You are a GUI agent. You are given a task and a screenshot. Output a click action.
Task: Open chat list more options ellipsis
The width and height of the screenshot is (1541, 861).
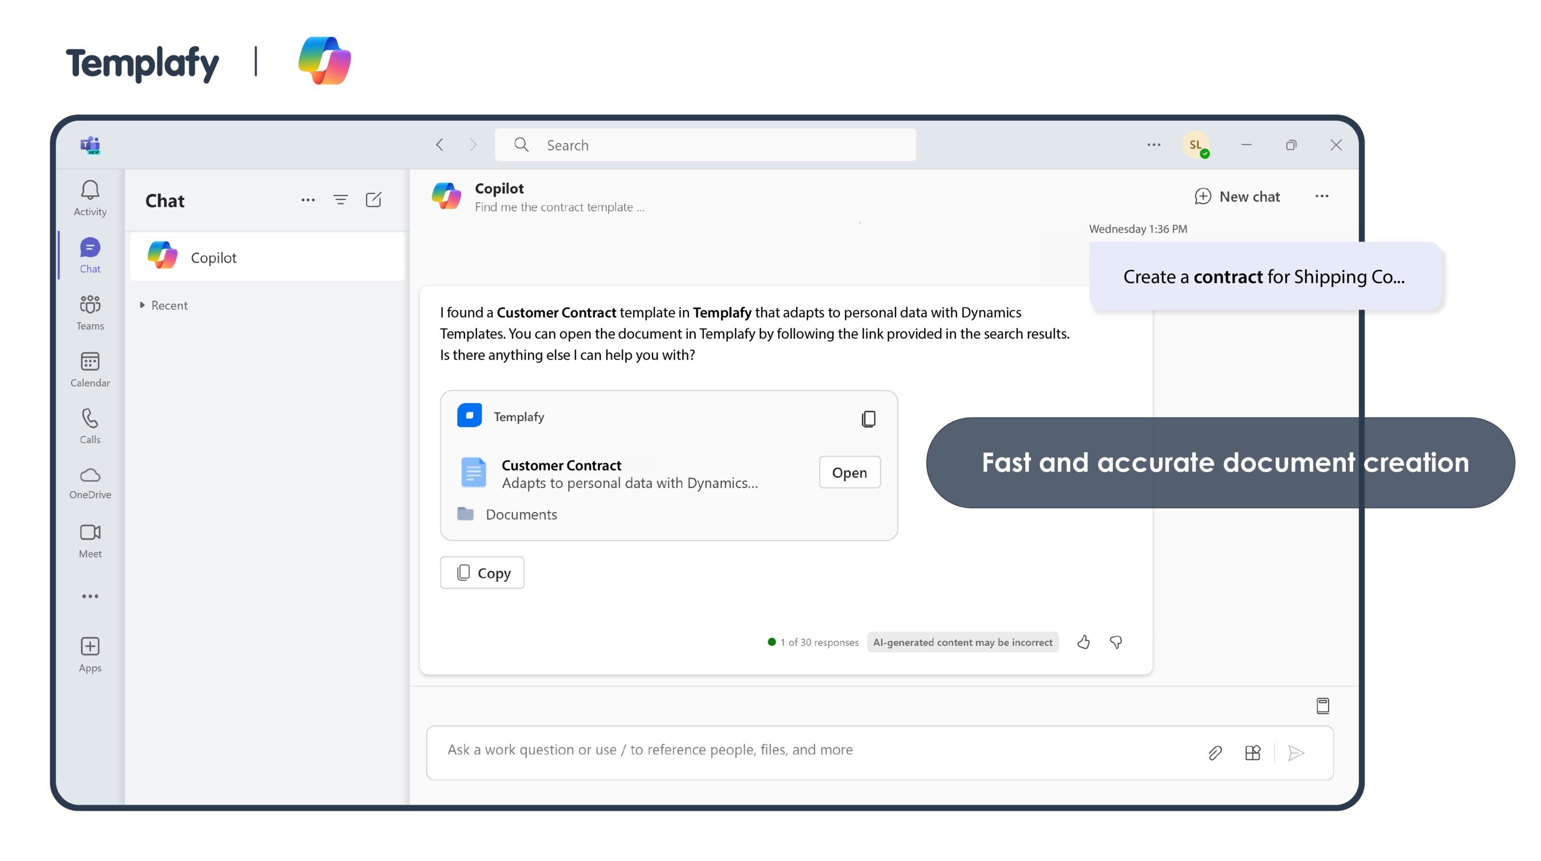coord(308,200)
